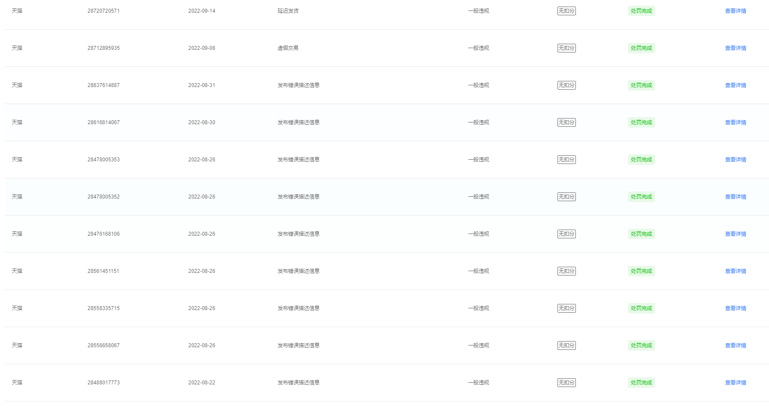Click 处罚完成 status tag for 2022-09-14 row
Screen dimensions: 769x408
point(641,11)
